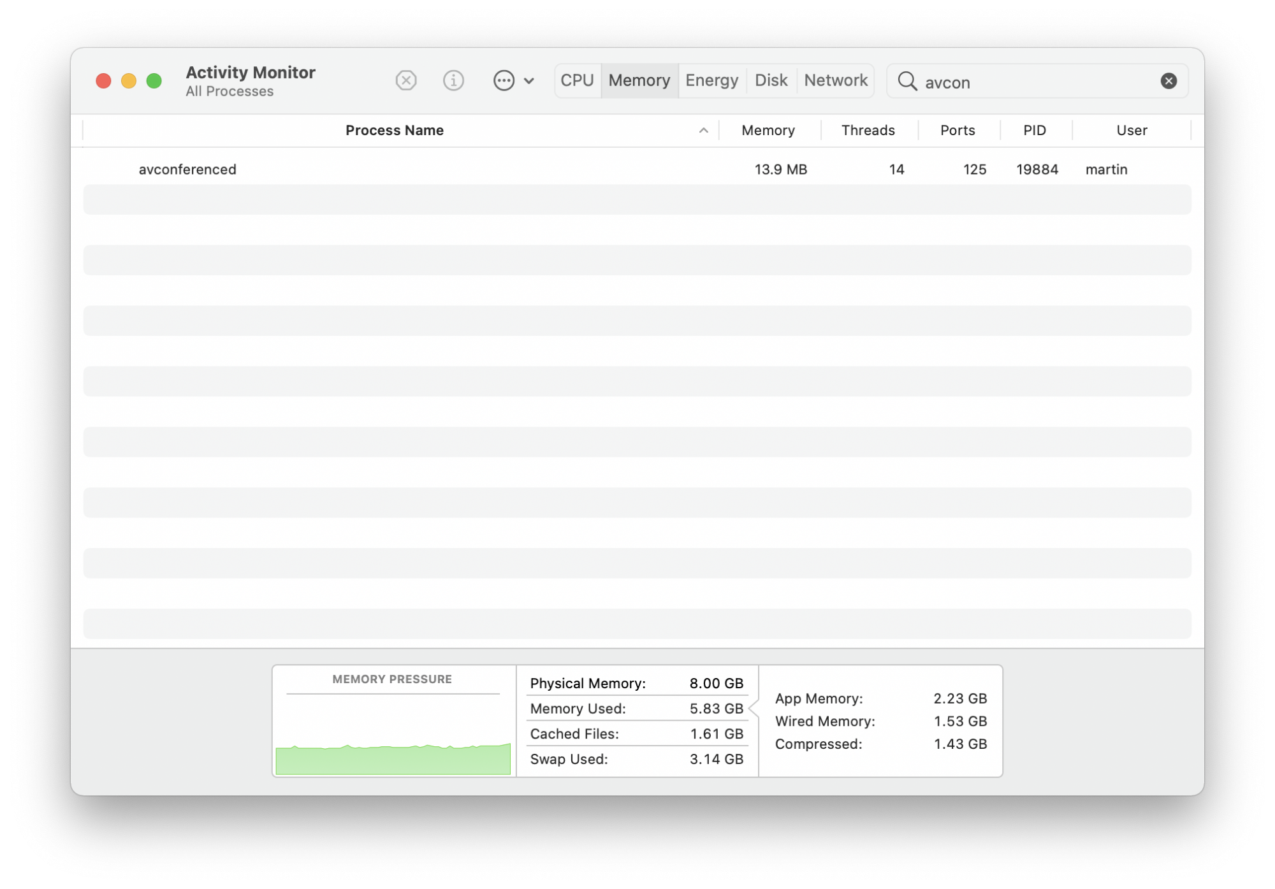Open the ellipsis actions menu icon
Image resolution: width=1275 pixels, height=889 pixels.
pos(504,80)
